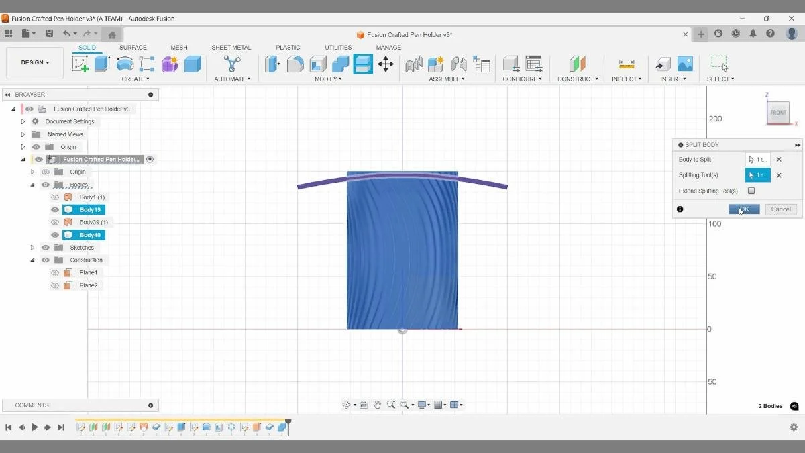Select the Create Form purple icon
This screenshot has height=453, width=805.
tap(170, 64)
